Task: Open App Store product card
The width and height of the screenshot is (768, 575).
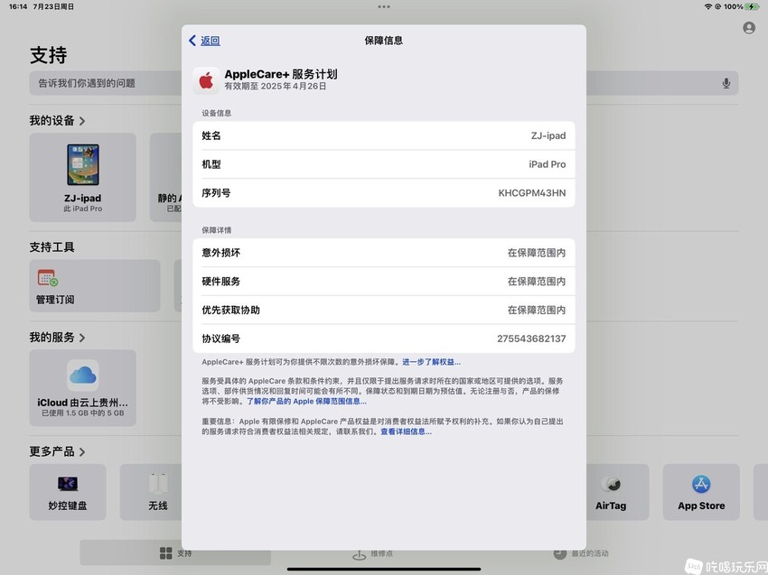Action: click(x=701, y=492)
